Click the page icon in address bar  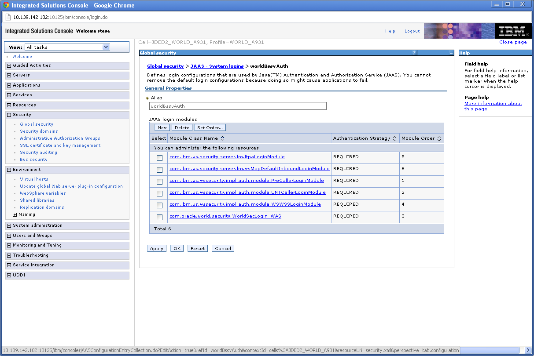click(x=8, y=17)
